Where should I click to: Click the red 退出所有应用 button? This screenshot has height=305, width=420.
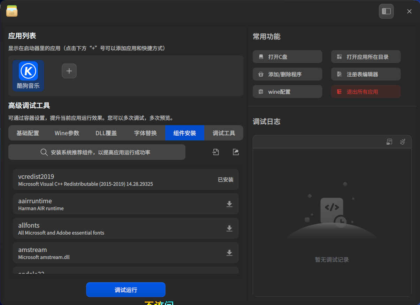(366, 92)
